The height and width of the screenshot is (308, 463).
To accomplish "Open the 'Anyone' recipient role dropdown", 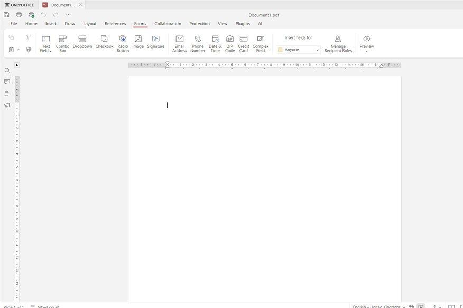I will pos(298,50).
